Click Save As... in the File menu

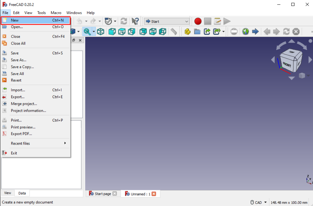pyautogui.click(x=19, y=60)
